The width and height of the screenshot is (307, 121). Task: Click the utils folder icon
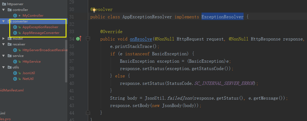coord(10,67)
